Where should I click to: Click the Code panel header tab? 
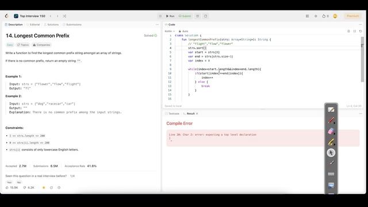pyautogui.click(x=170, y=24)
